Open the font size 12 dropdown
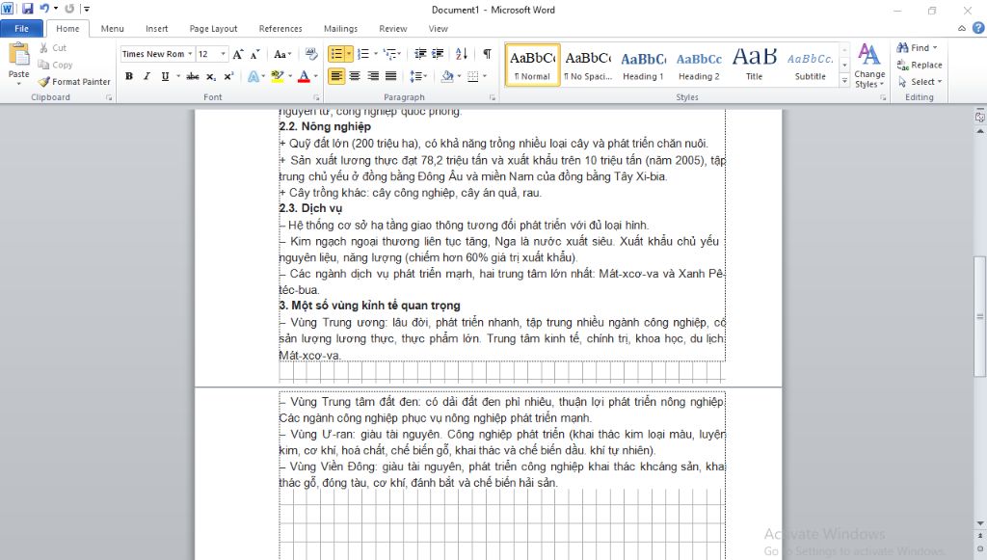This screenshot has width=987, height=560. click(x=223, y=54)
